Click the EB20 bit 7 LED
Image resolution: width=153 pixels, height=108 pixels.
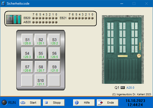(x=33, y=18)
